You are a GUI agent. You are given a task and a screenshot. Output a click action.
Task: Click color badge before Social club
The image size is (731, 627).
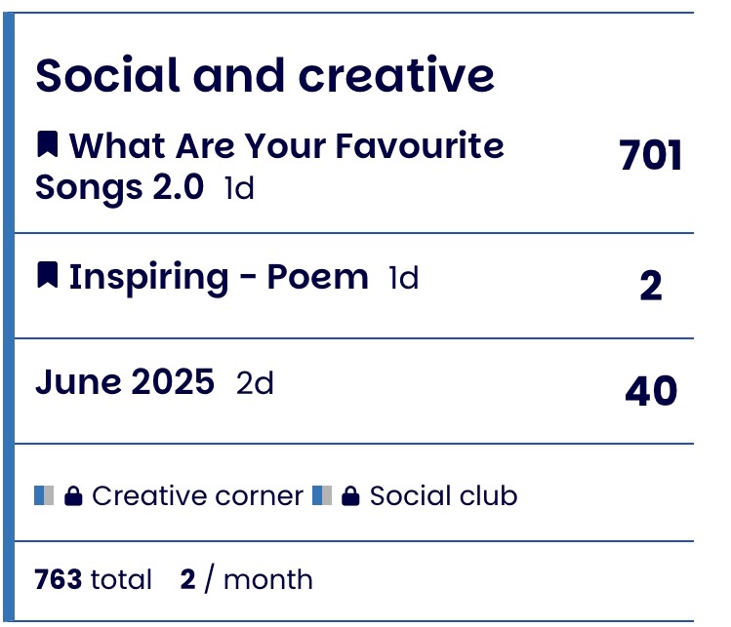322,495
